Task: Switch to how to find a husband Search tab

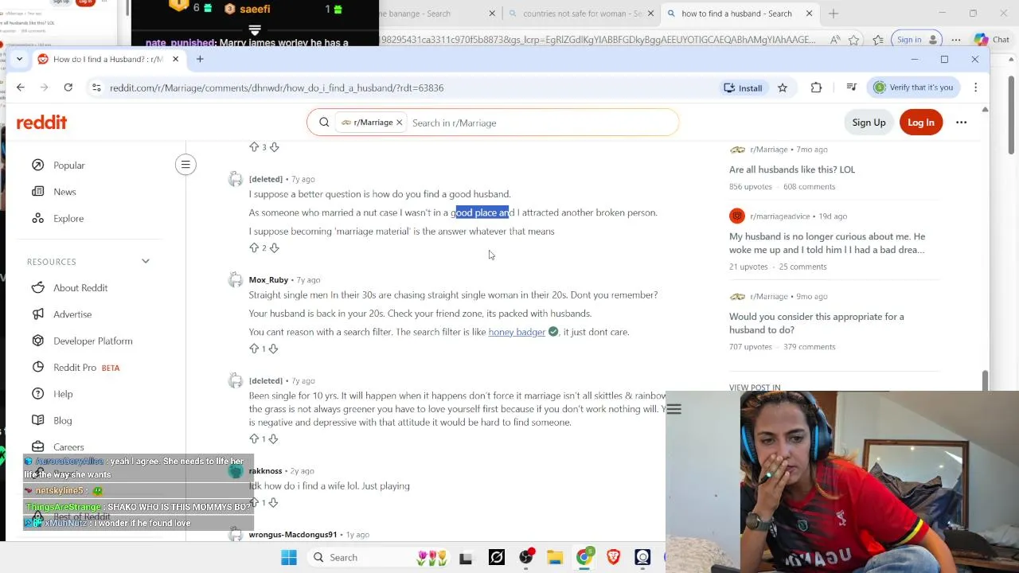Action: [740, 14]
